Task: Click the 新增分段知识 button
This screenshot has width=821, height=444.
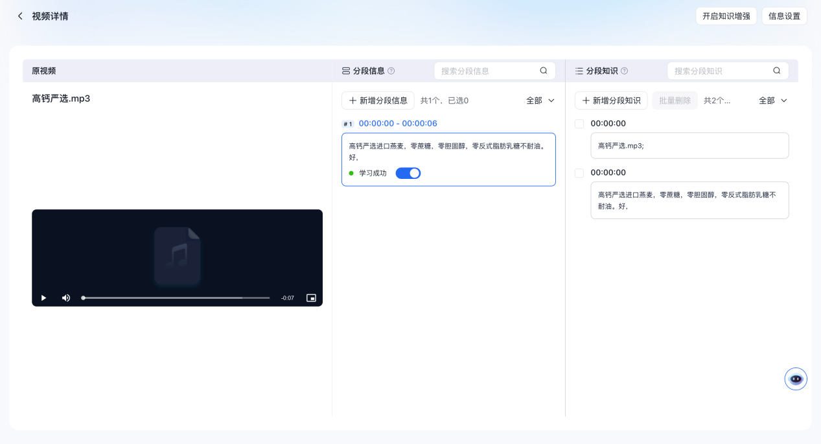Action: (x=610, y=100)
